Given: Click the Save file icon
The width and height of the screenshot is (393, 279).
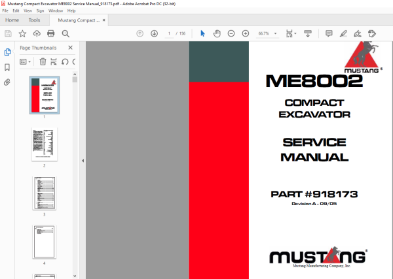Looking at the screenshot, I should 8,33.
